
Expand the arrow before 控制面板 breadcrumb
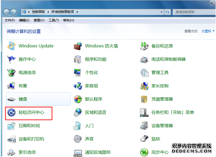[29, 12]
